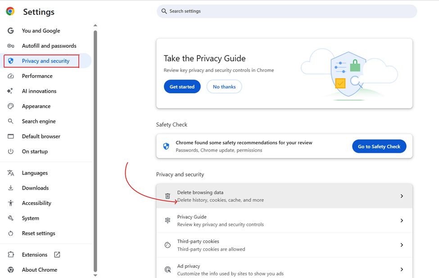Click the Appearance palette icon
Viewport: 439px width, 278px height.
click(x=11, y=106)
